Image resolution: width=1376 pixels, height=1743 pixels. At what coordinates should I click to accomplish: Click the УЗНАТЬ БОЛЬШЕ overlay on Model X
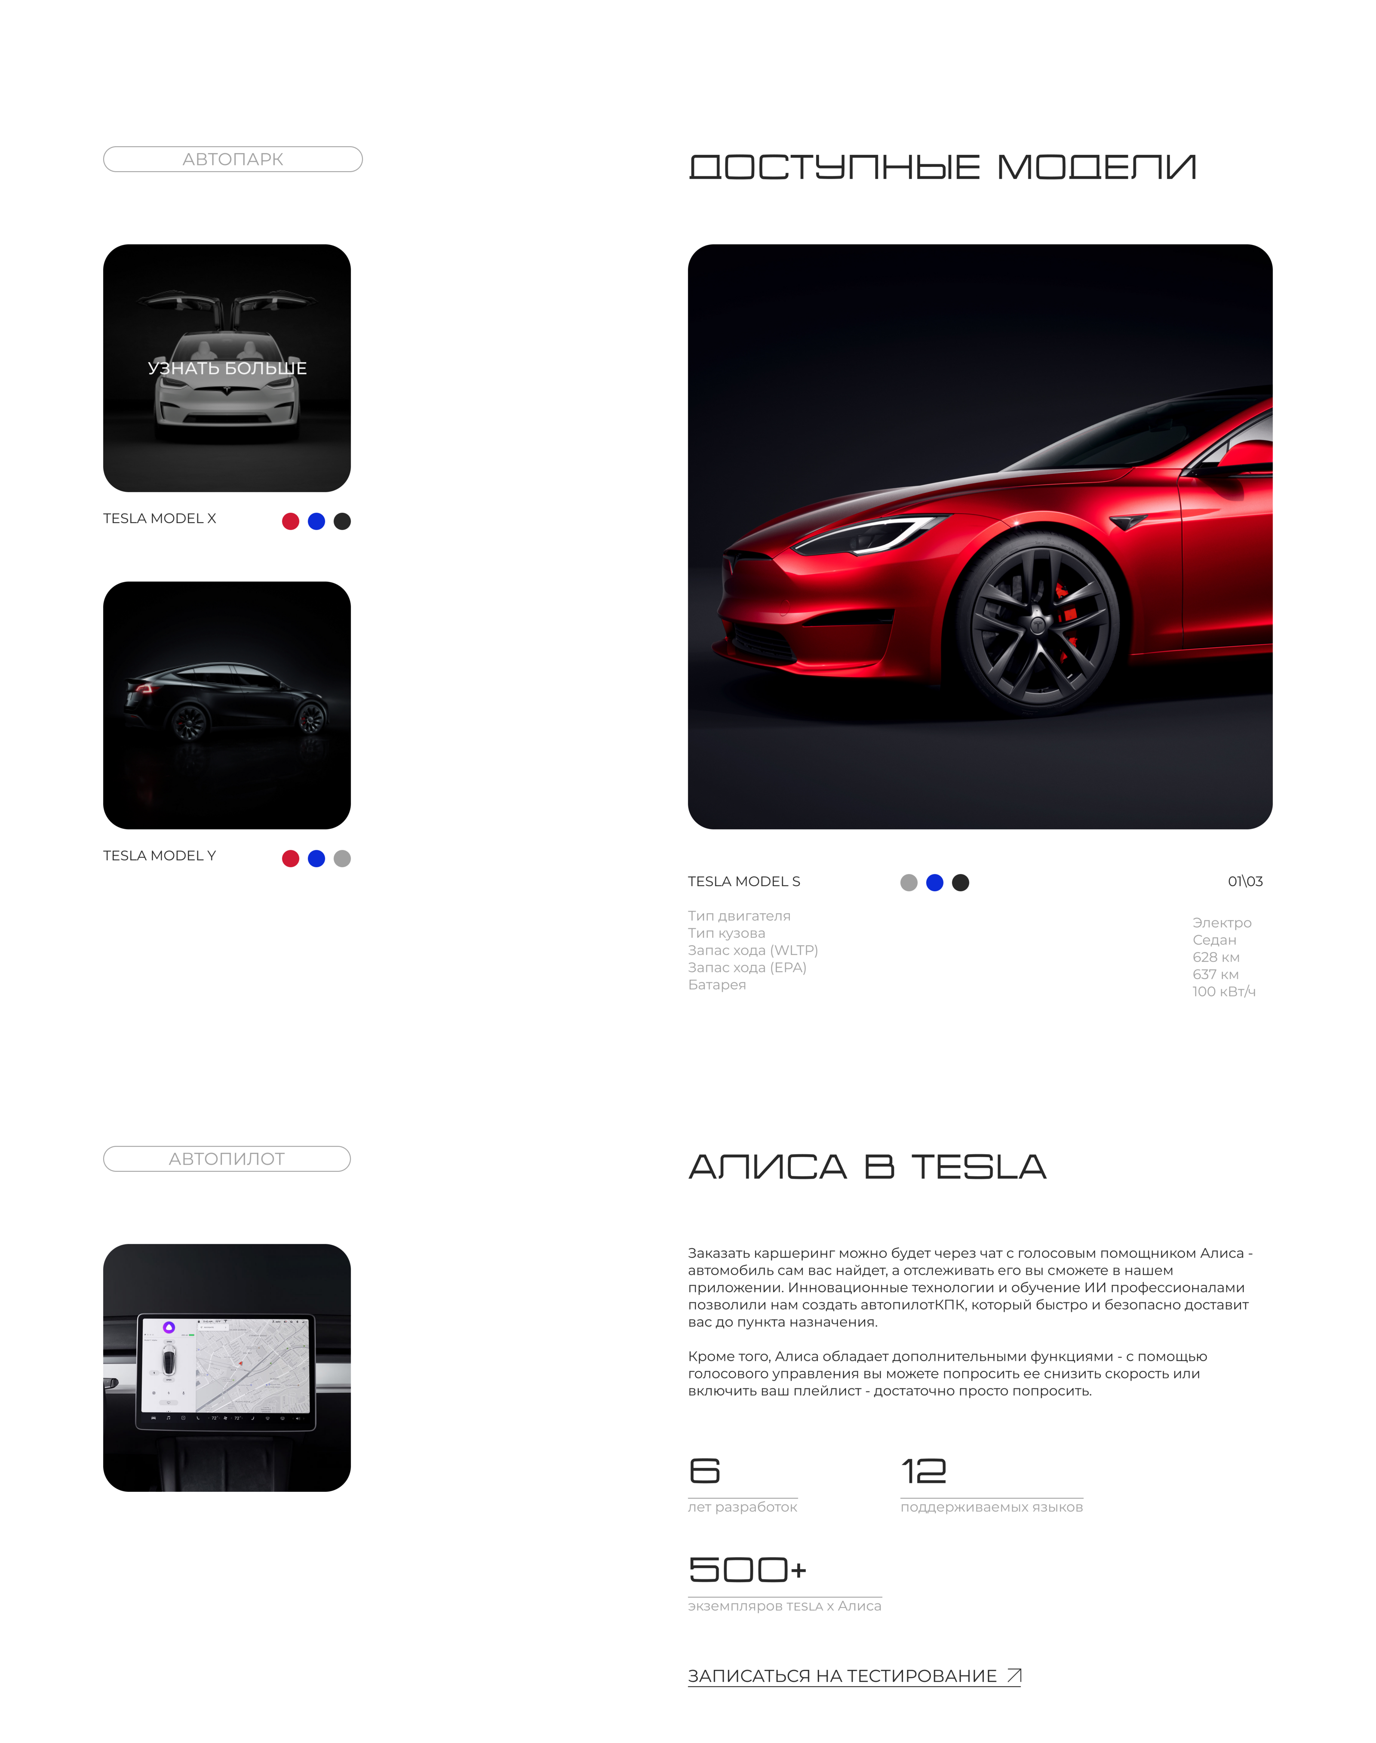[x=227, y=368]
